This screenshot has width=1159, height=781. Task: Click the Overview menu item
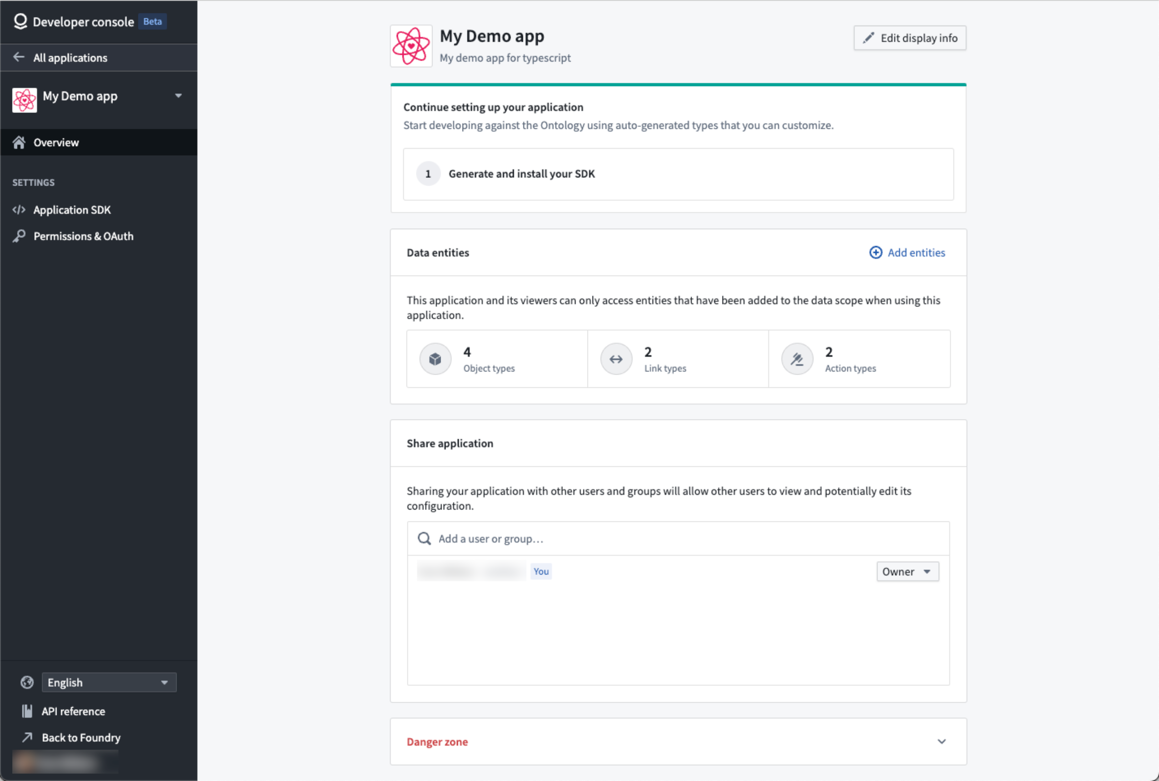point(98,142)
